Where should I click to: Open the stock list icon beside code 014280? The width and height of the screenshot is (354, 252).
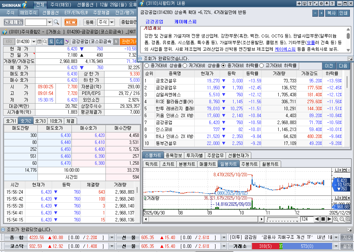(x=39, y=42)
